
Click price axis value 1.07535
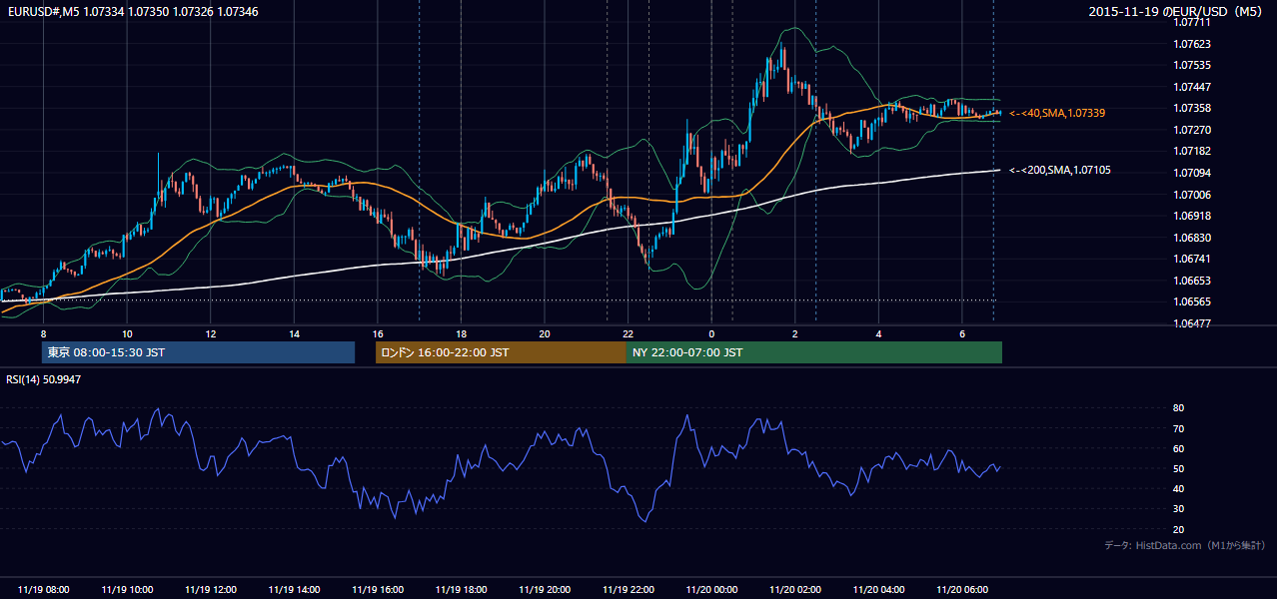pos(1192,65)
